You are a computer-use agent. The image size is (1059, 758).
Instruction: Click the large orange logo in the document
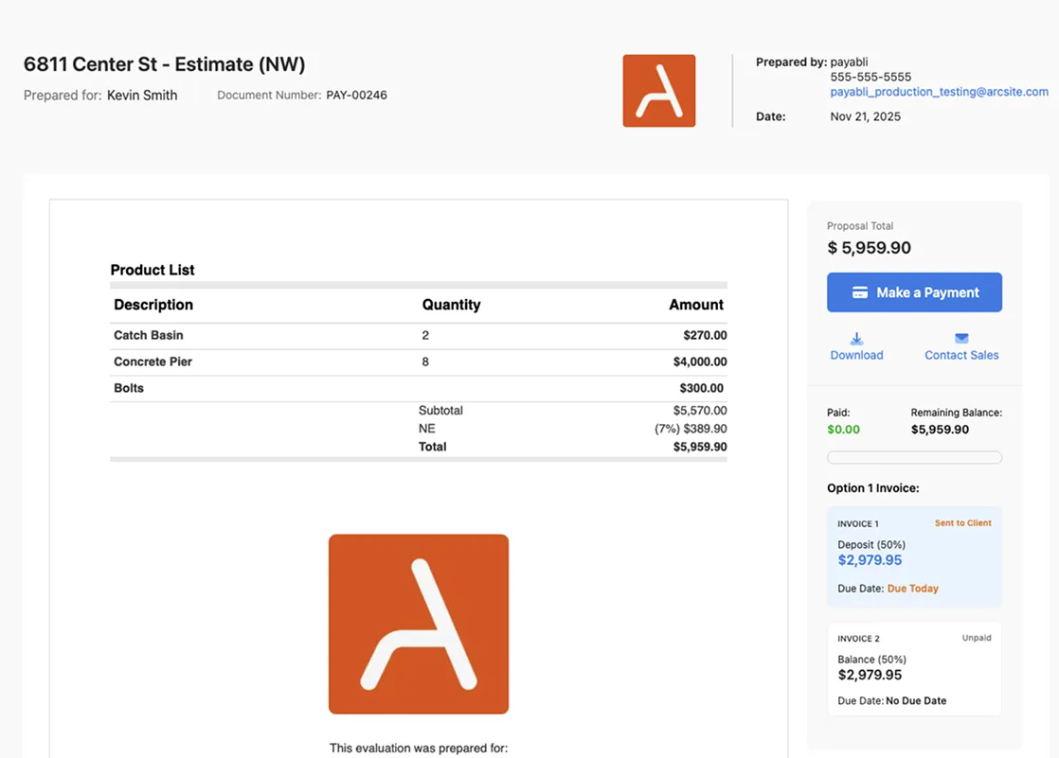pos(418,624)
